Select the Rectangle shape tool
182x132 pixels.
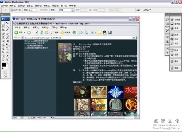(x=7, y=52)
